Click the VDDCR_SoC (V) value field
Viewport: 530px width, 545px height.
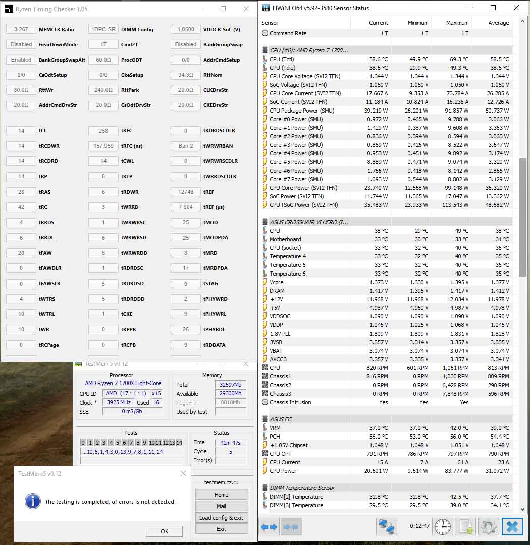tap(186, 30)
